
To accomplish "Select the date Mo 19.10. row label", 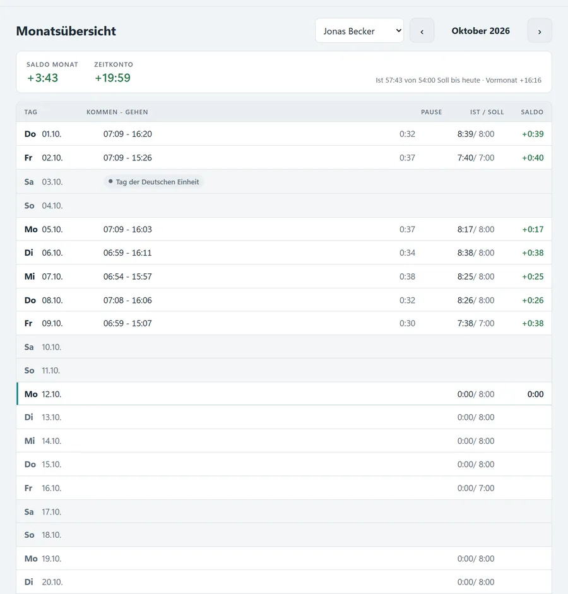I will click(x=43, y=559).
